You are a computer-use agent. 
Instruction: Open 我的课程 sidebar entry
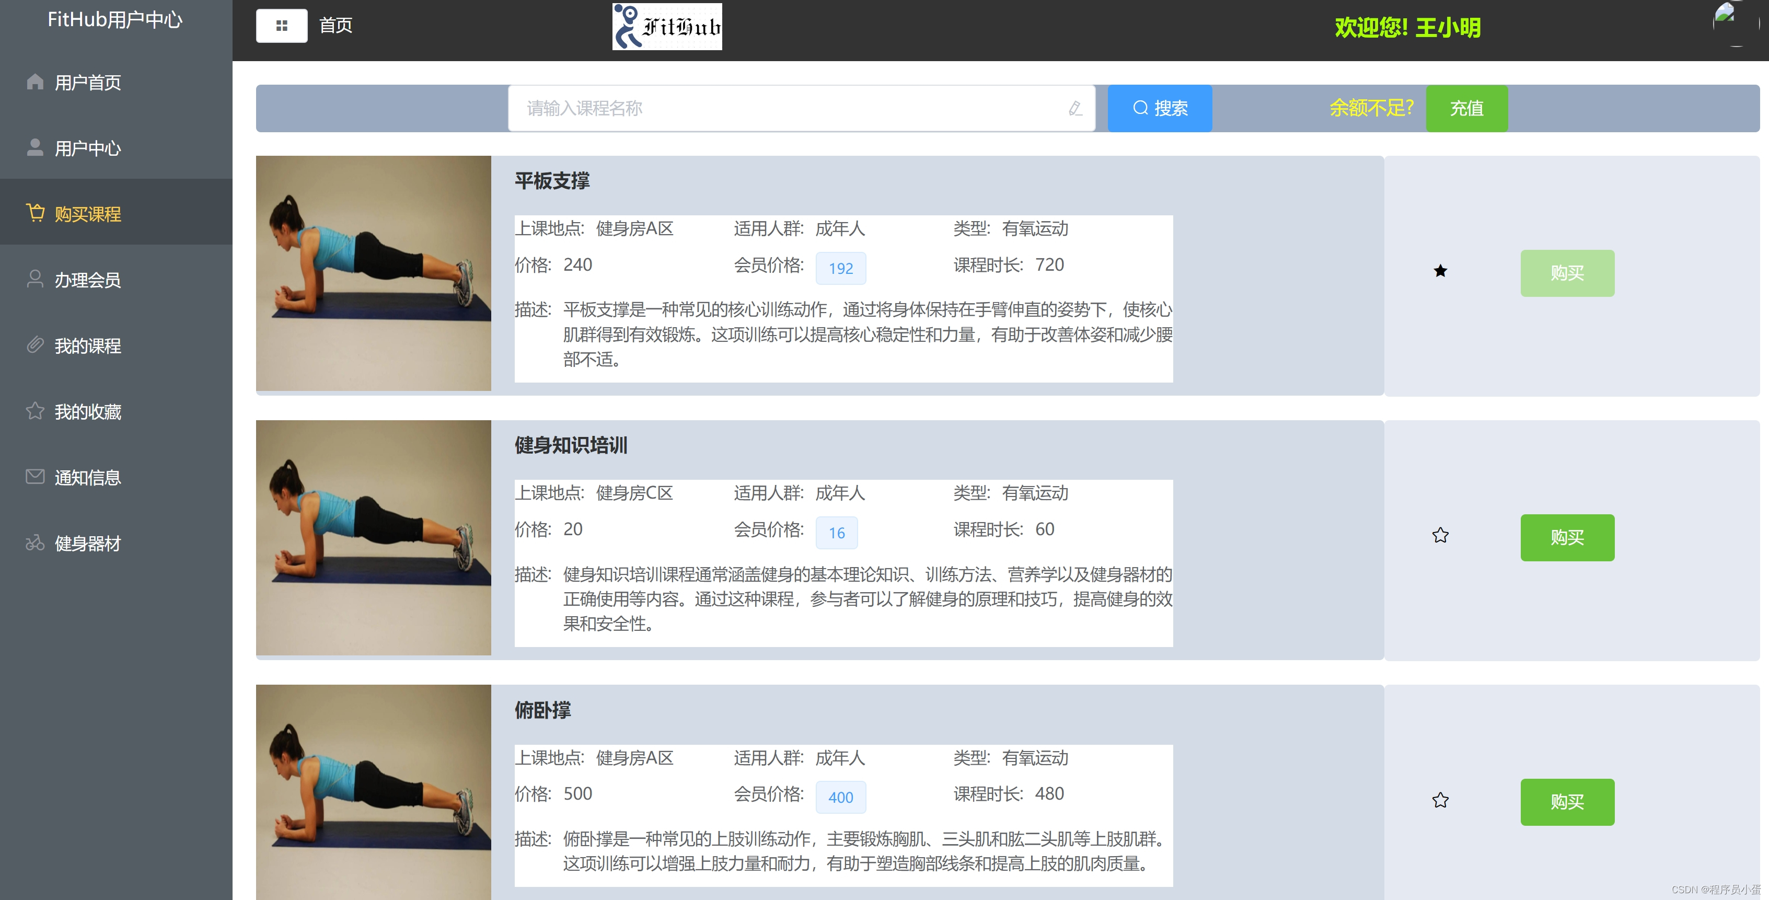pos(87,347)
